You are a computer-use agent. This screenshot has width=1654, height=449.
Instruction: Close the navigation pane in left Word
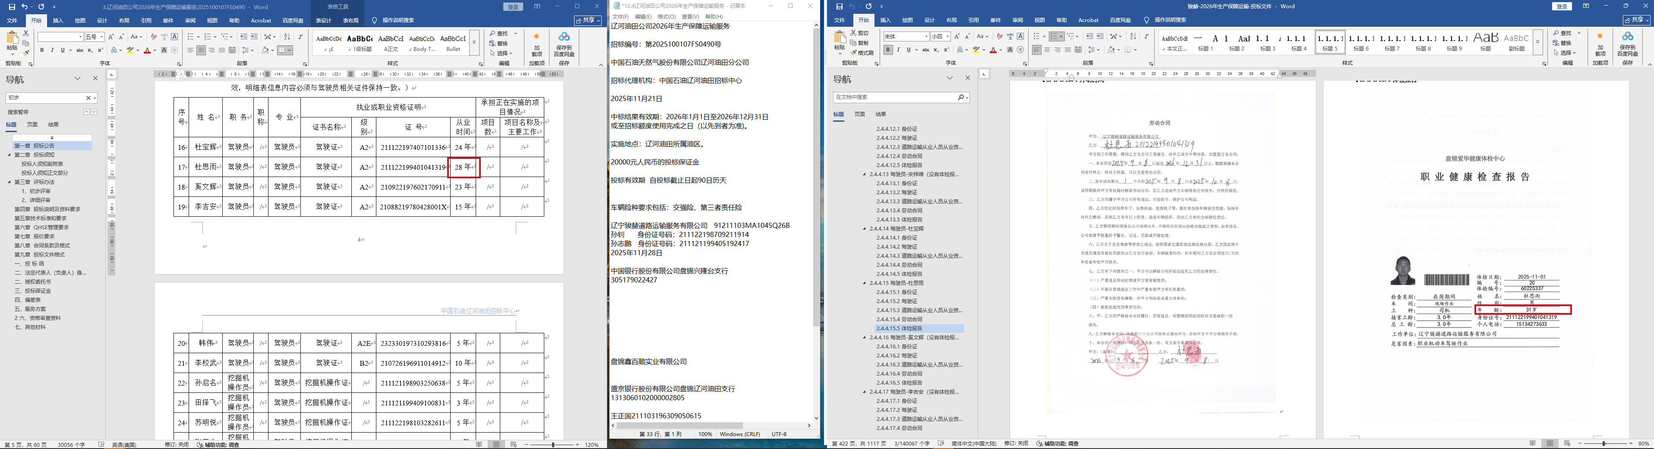[x=96, y=79]
